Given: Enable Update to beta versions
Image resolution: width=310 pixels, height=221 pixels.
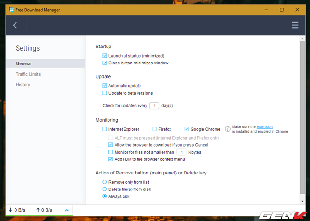Looking at the screenshot, I should pyautogui.click(x=105, y=93).
